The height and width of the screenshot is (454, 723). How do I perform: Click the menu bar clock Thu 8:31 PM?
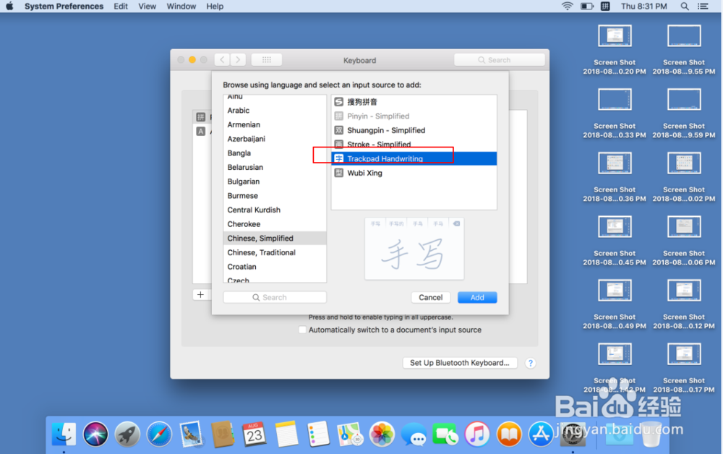(x=643, y=6)
